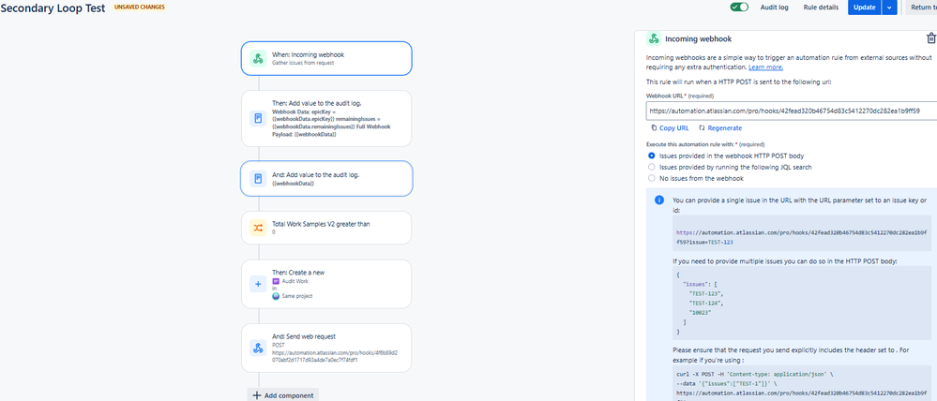Click the example URL ending with issue=TEST-123
This screenshot has width=937, height=401.
pos(801,238)
